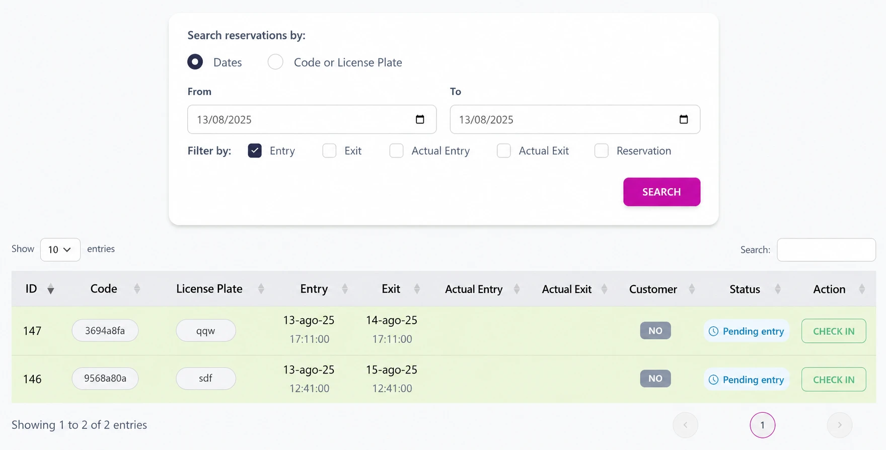
Task: Sort by Entry column arrows
Action: click(x=345, y=289)
